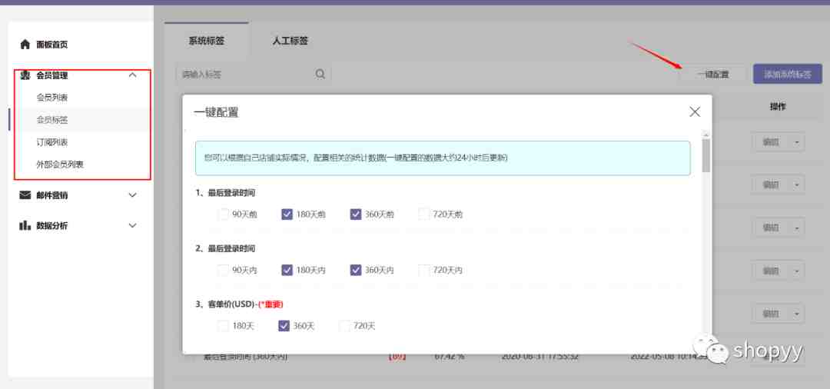Click the 会员管理 members icon
The width and height of the screenshot is (830, 389).
(25, 75)
